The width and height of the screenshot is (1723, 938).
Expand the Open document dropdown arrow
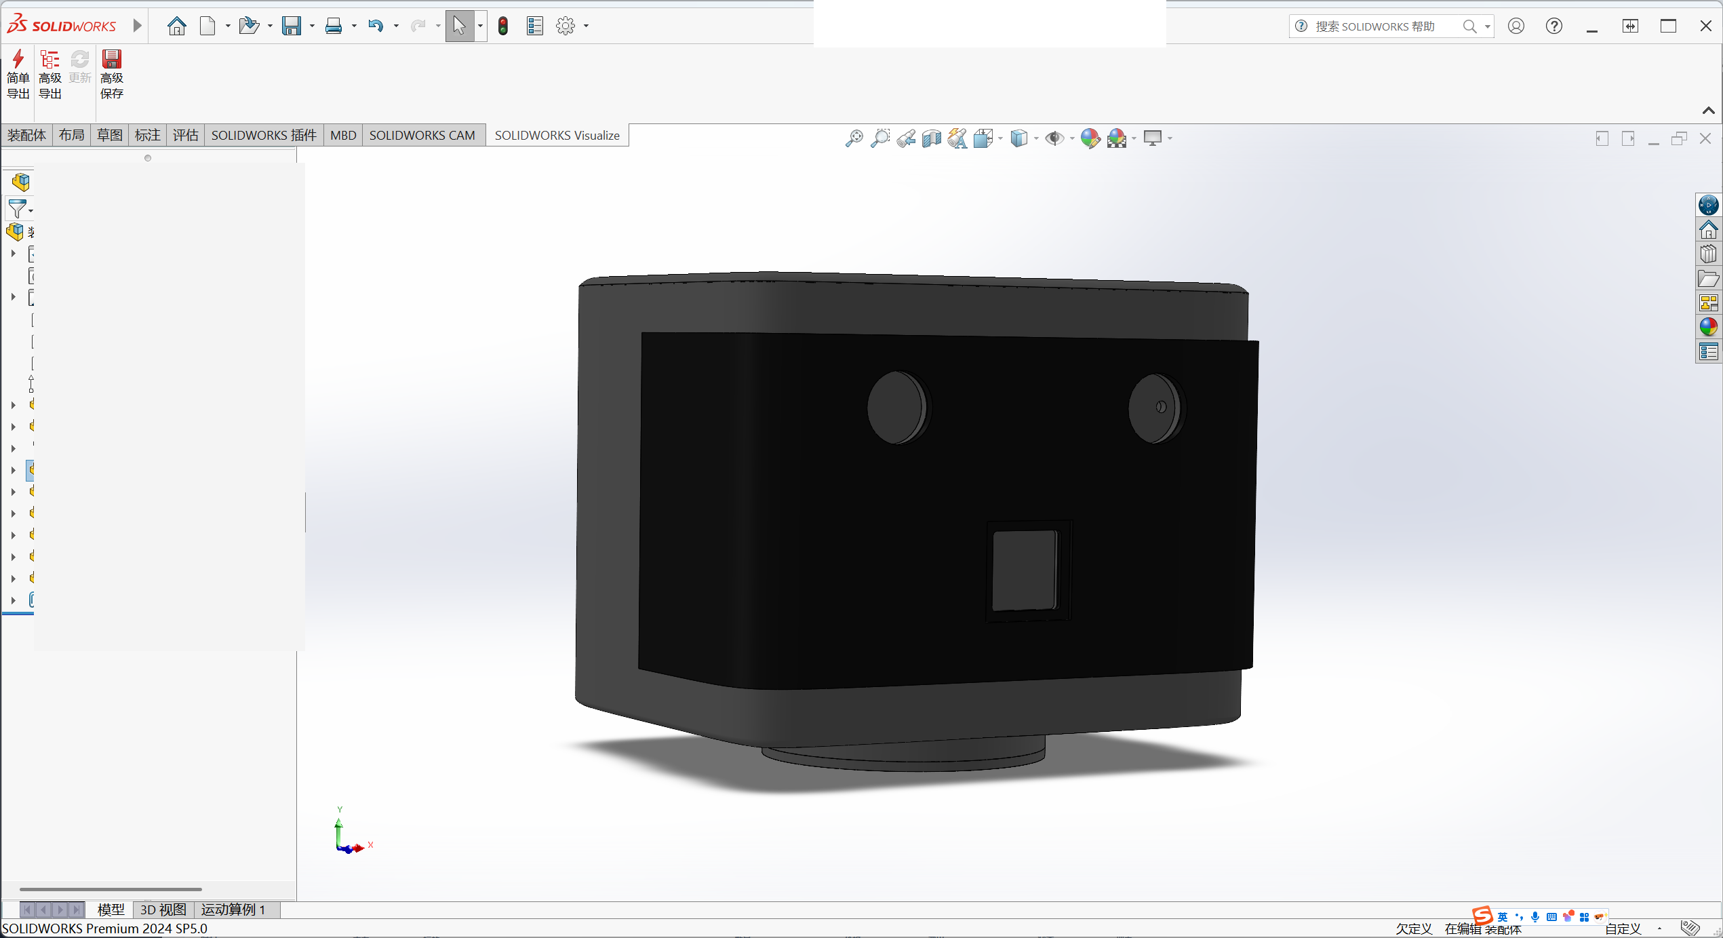[x=270, y=26]
